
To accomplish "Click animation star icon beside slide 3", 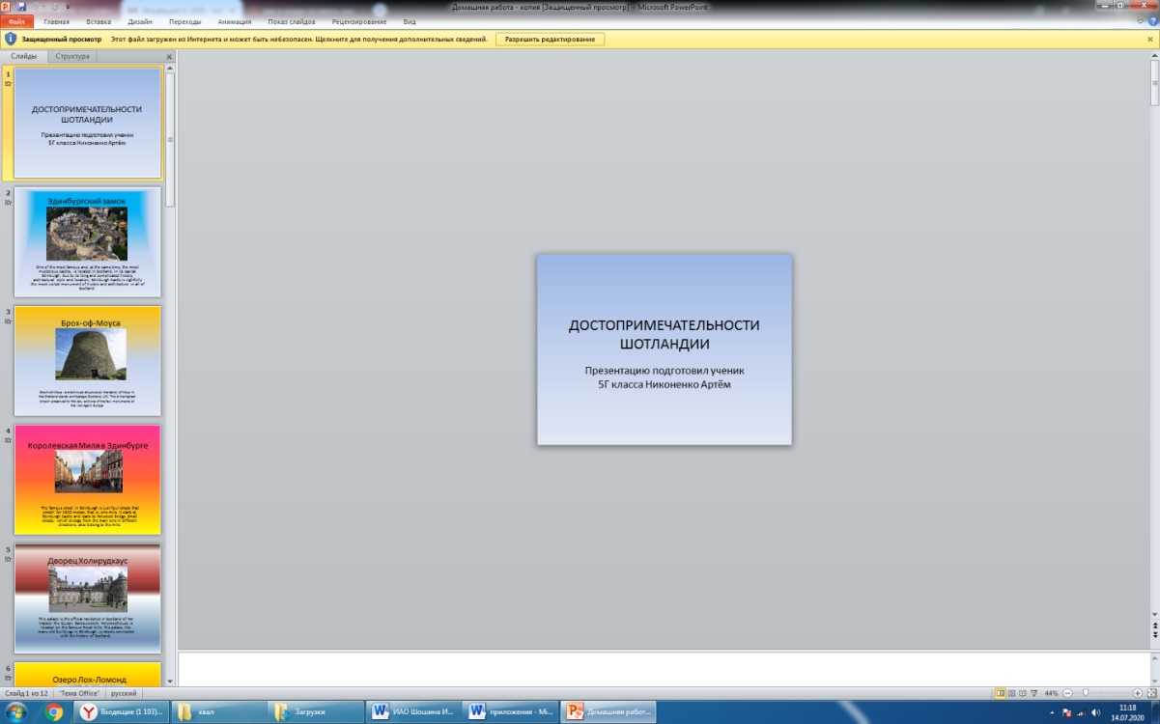I will coord(8,321).
